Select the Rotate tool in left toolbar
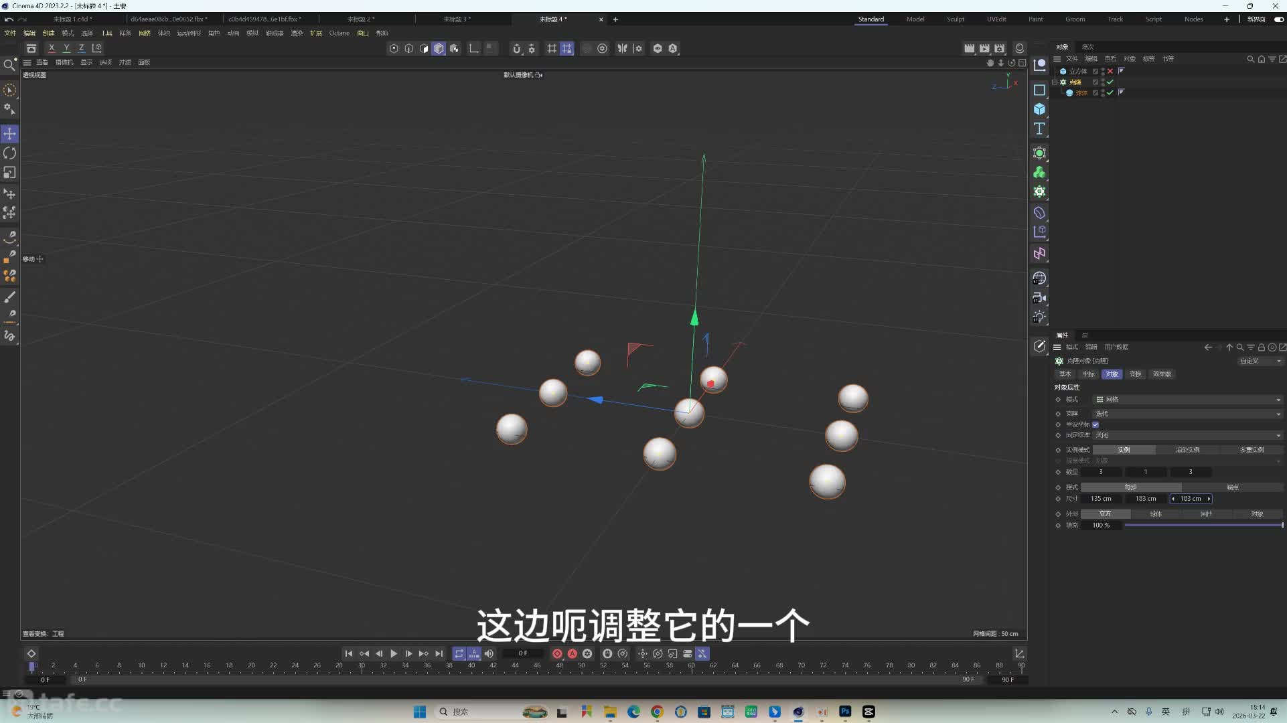The image size is (1287, 723). 9,153
